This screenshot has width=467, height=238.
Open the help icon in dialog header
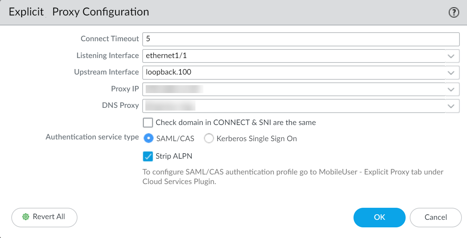pos(454,13)
